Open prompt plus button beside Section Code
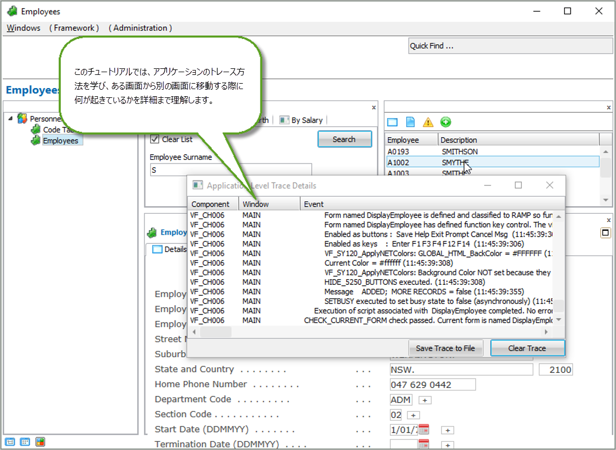The height and width of the screenshot is (450, 616). 413,415
